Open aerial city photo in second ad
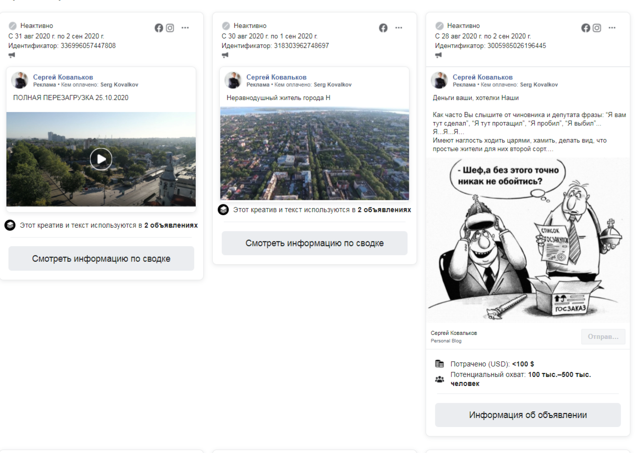 coord(314,154)
